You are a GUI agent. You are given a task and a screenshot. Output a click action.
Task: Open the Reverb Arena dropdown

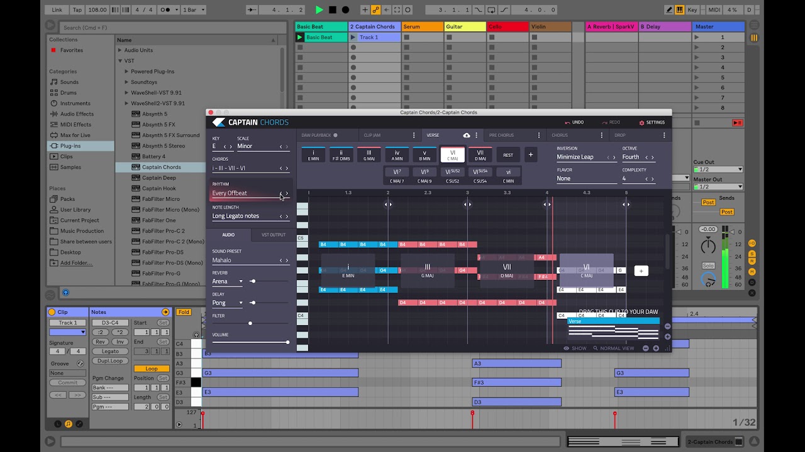pos(227,281)
